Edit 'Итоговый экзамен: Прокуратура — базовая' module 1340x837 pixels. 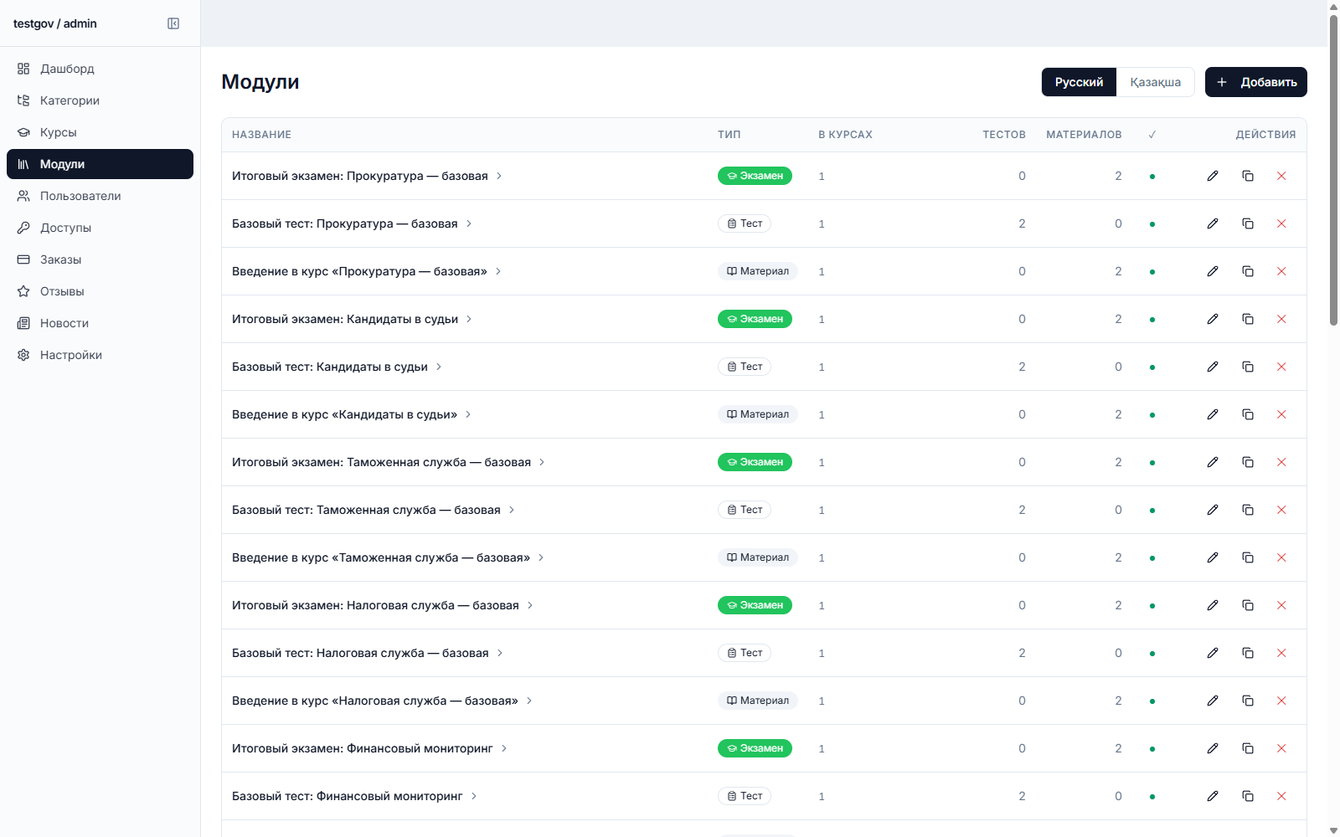(x=1213, y=176)
